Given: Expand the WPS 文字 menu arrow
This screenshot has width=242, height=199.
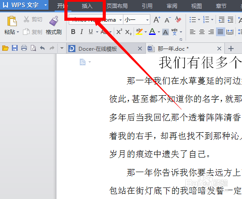Looking at the screenshot, I should 45,5.
